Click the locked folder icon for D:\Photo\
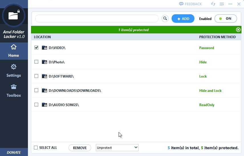This screenshot has height=156, width=244. 44,62
